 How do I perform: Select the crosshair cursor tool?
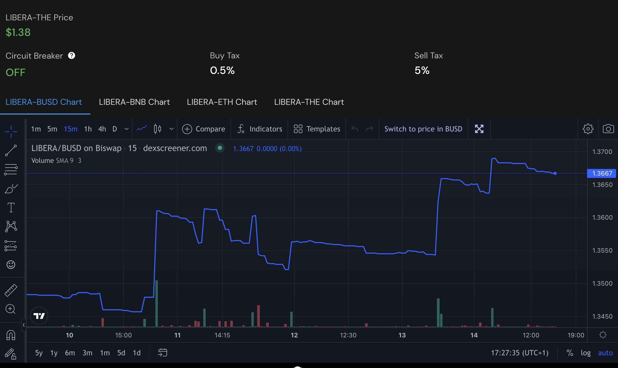[11, 131]
